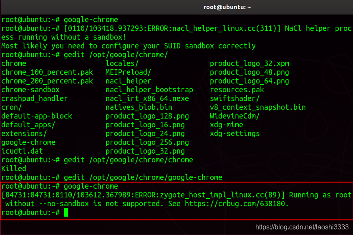The height and width of the screenshot is (235, 353).
Task: Click the 'WidevineCdm/' directory entry
Action: click(x=235, y=116)
